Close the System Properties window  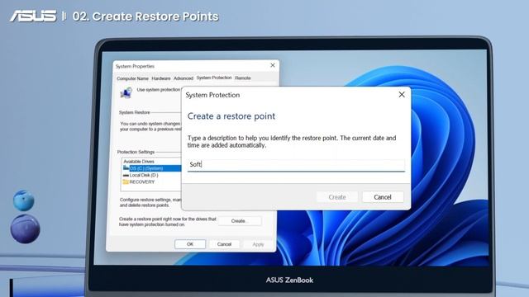273,65
